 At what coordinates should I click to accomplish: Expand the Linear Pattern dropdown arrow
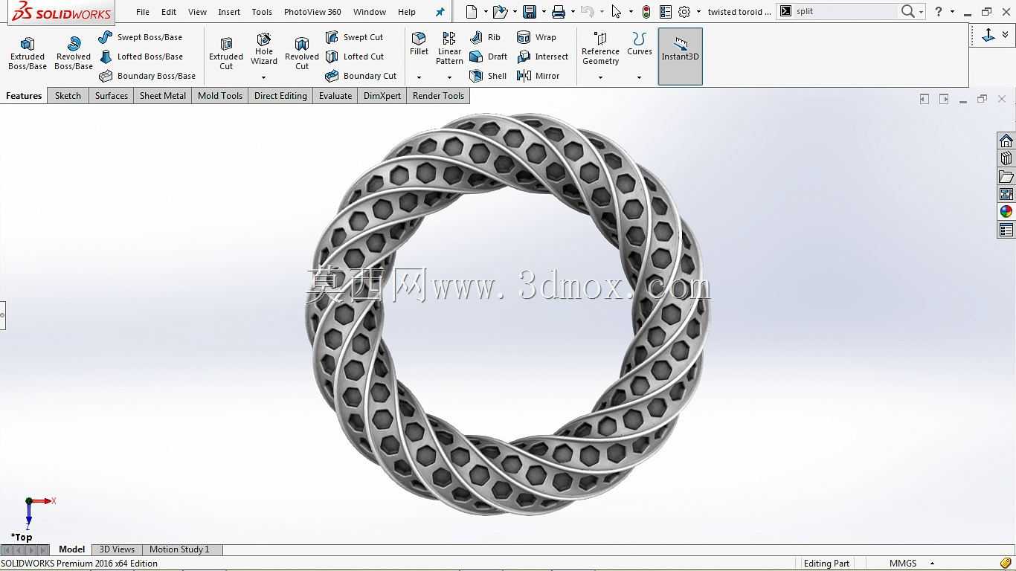[449, 77]
